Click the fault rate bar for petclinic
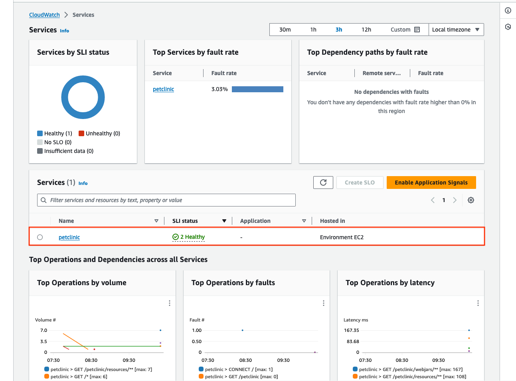 pos(257,89)
